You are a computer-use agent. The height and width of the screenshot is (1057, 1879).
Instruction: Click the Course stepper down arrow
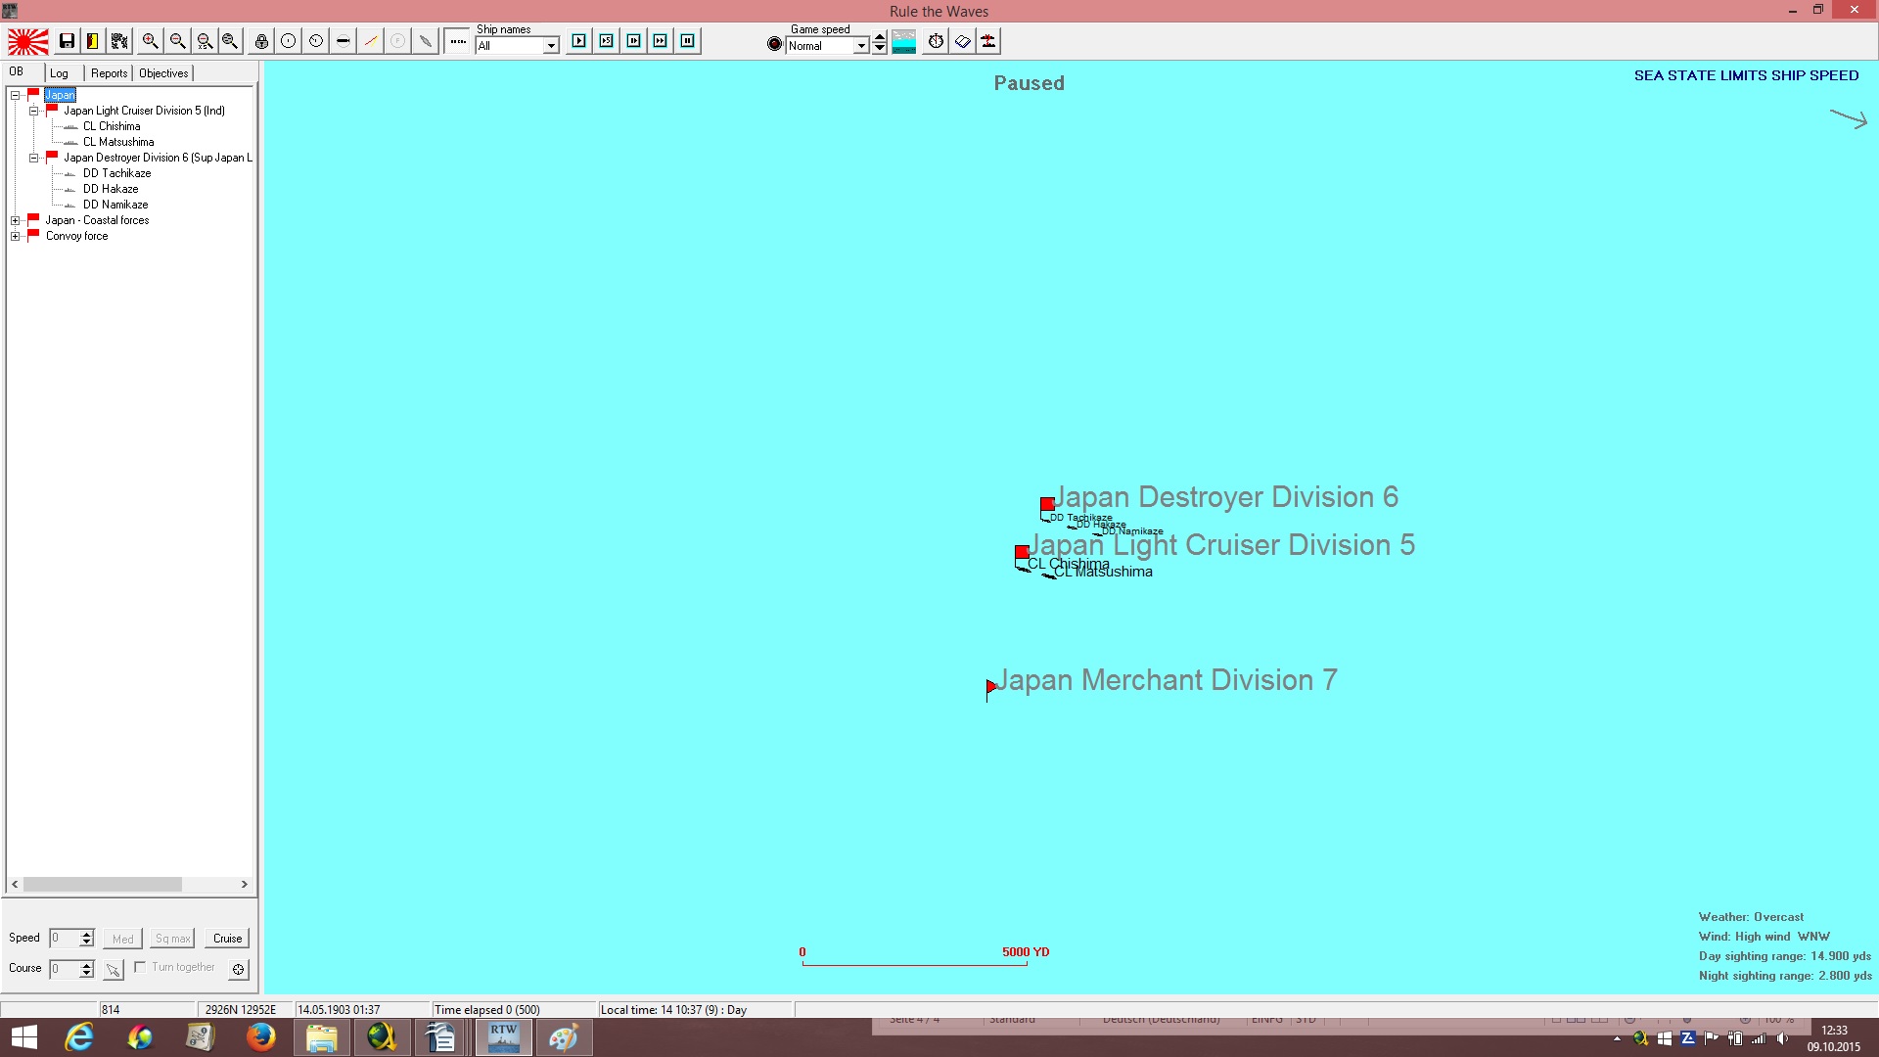click(87, 974)
